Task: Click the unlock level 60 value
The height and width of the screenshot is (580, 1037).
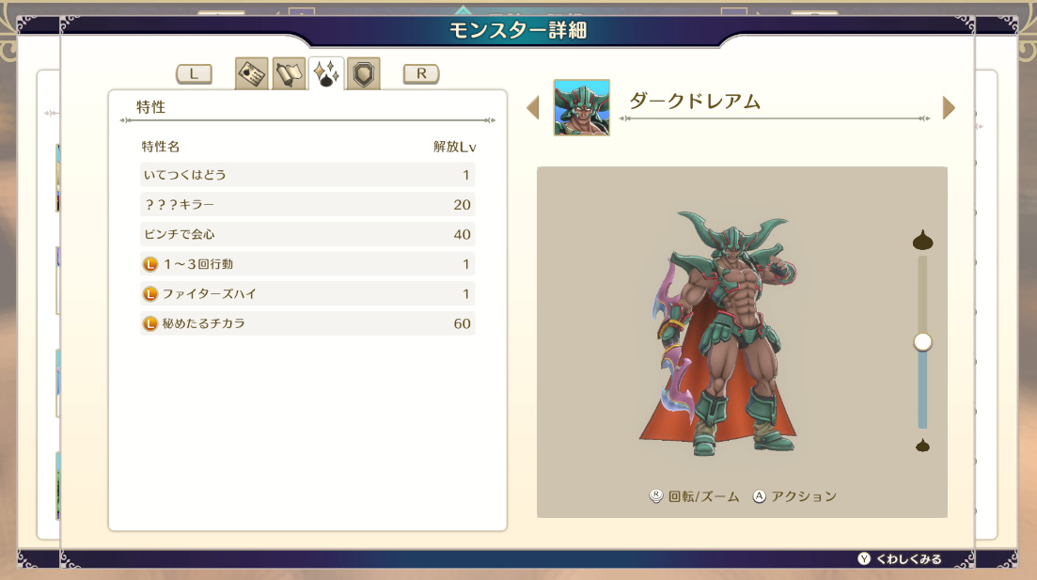Action: point(462,323)
